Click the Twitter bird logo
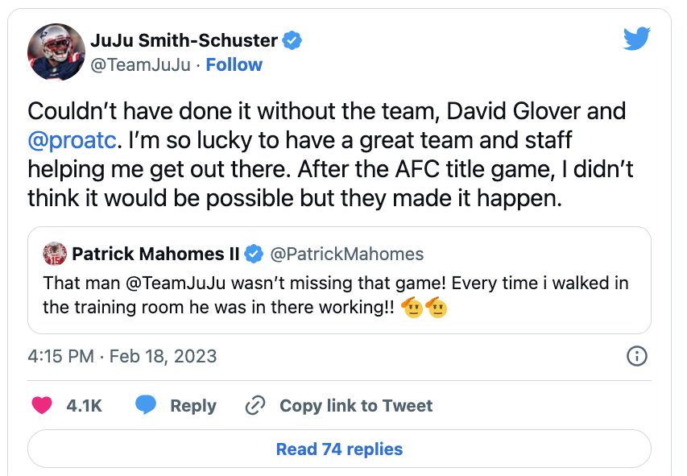687x476 pixels. [x=639, y=39]
